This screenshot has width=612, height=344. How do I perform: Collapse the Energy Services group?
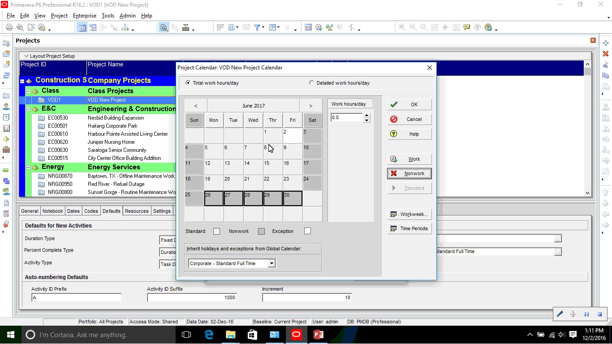tap(28, 167)
